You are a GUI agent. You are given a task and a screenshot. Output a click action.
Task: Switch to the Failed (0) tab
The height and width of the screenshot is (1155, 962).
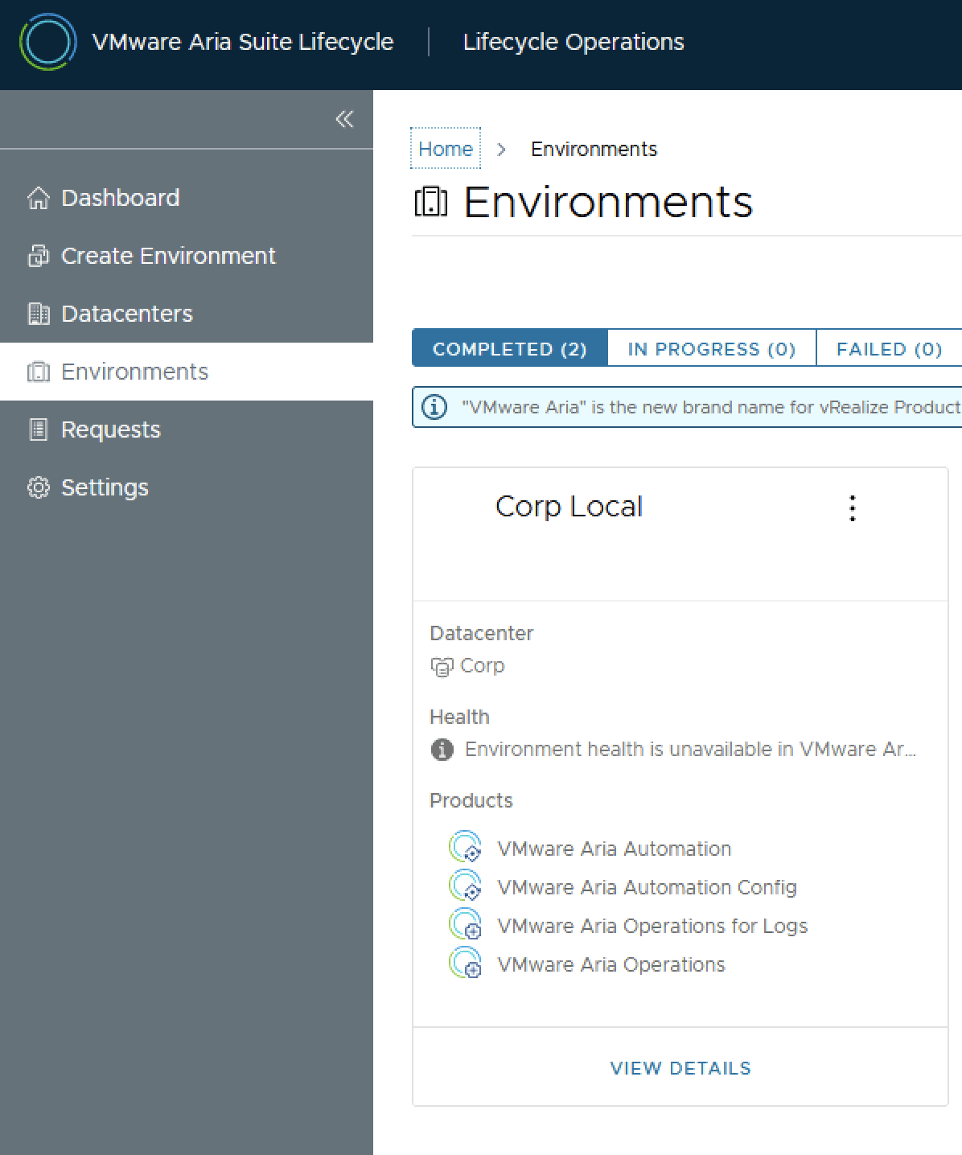click(x=889, y=349)
